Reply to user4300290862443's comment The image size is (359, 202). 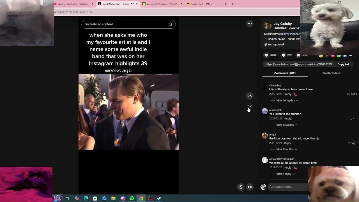point(288,168)
